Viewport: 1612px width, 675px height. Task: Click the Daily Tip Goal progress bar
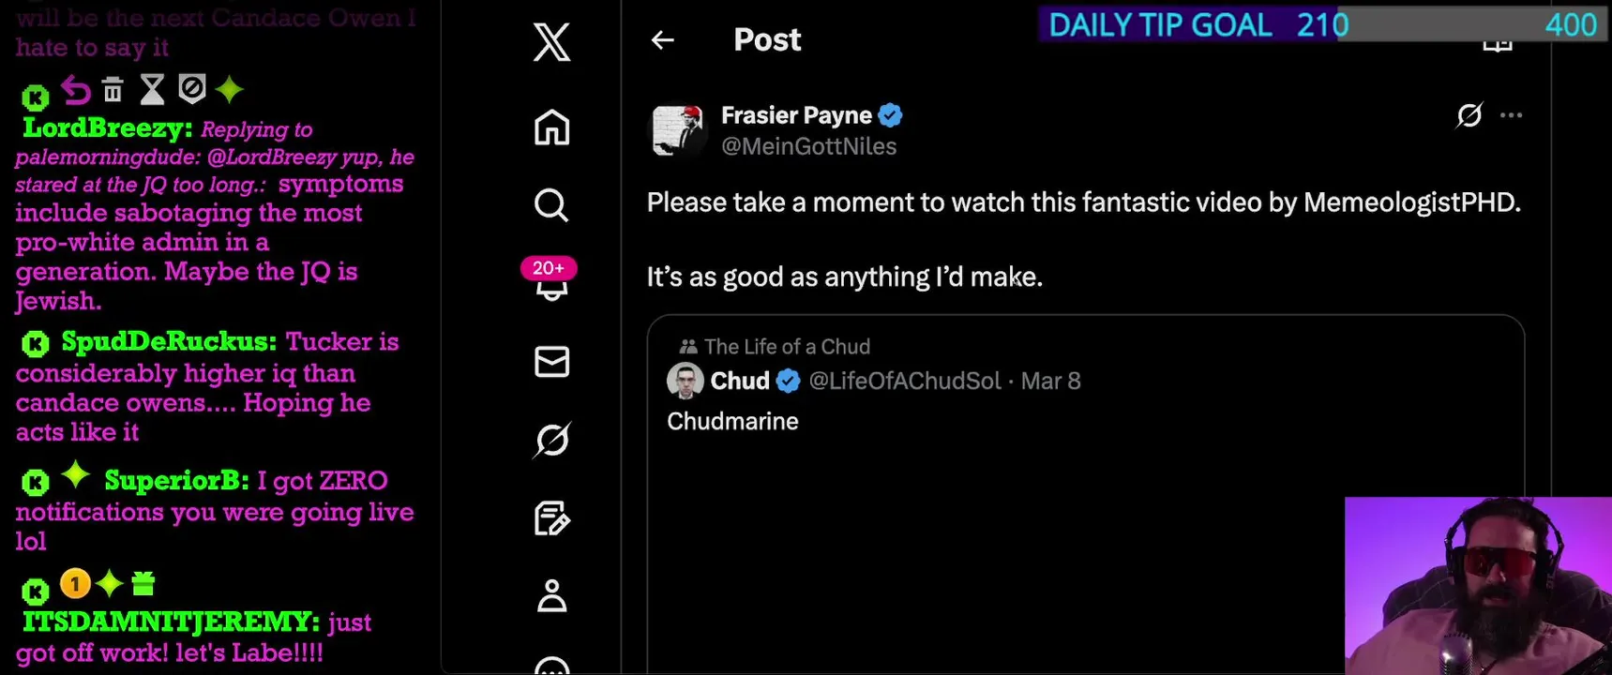(x=1322, y=24)
